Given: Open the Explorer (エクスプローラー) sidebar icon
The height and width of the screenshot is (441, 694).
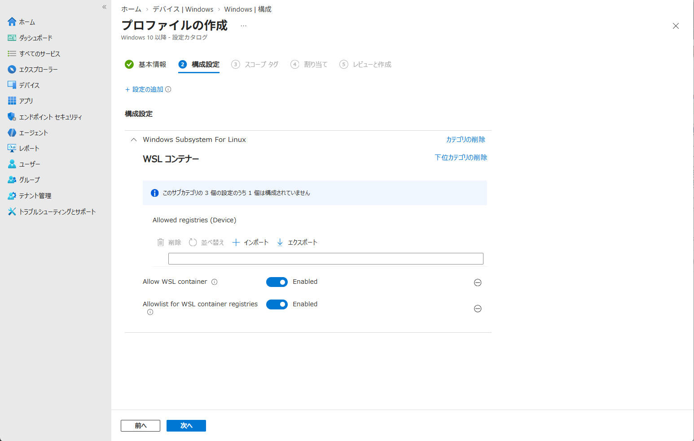Looking at the screenshot, I should (12, 69).
